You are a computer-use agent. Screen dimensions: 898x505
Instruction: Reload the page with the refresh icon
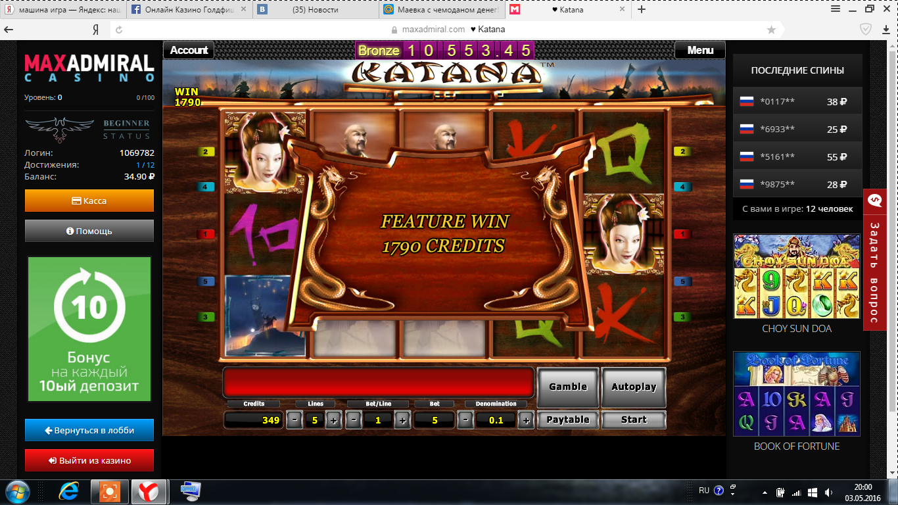[119, 30]
